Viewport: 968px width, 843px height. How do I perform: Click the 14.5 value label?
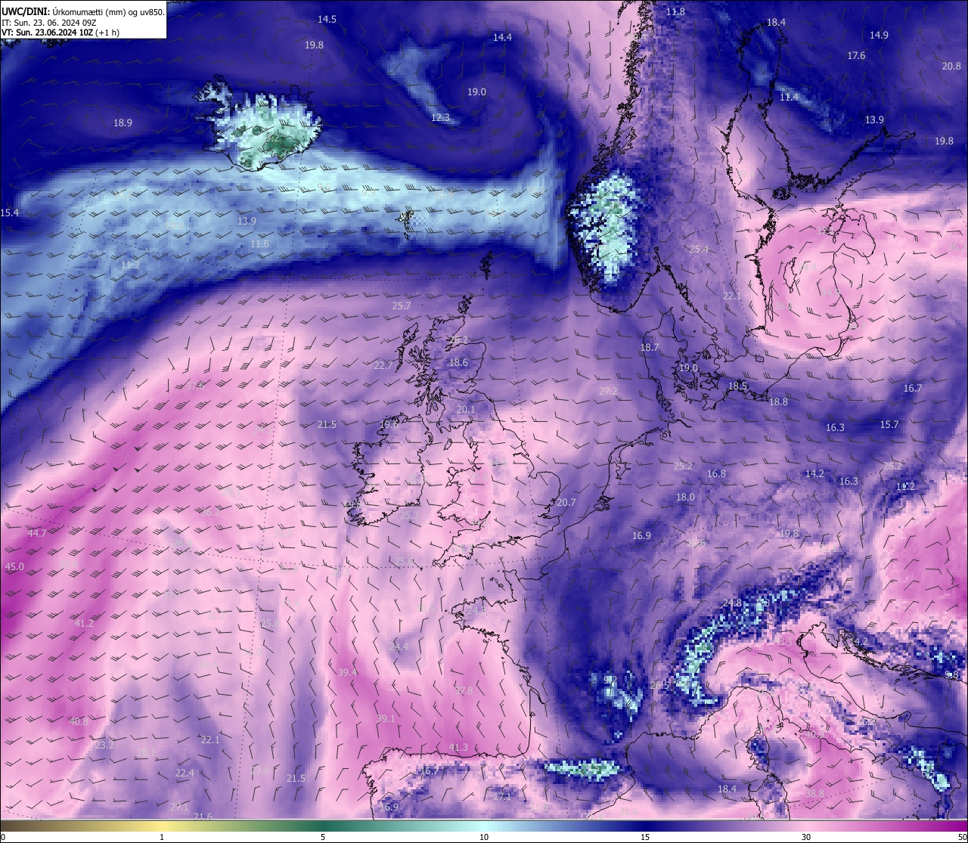point(327,20)
